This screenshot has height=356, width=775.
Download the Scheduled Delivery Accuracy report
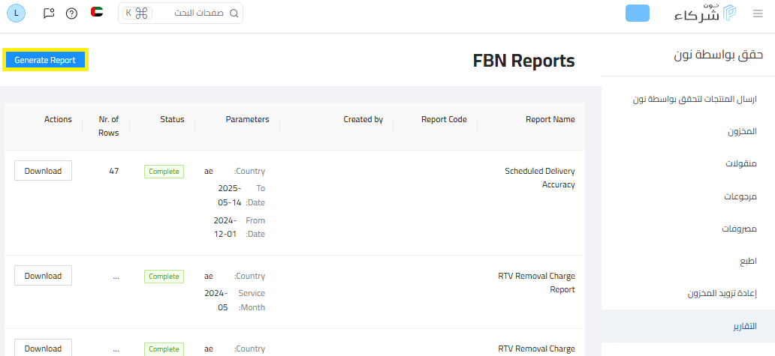(x=43, y=171)
